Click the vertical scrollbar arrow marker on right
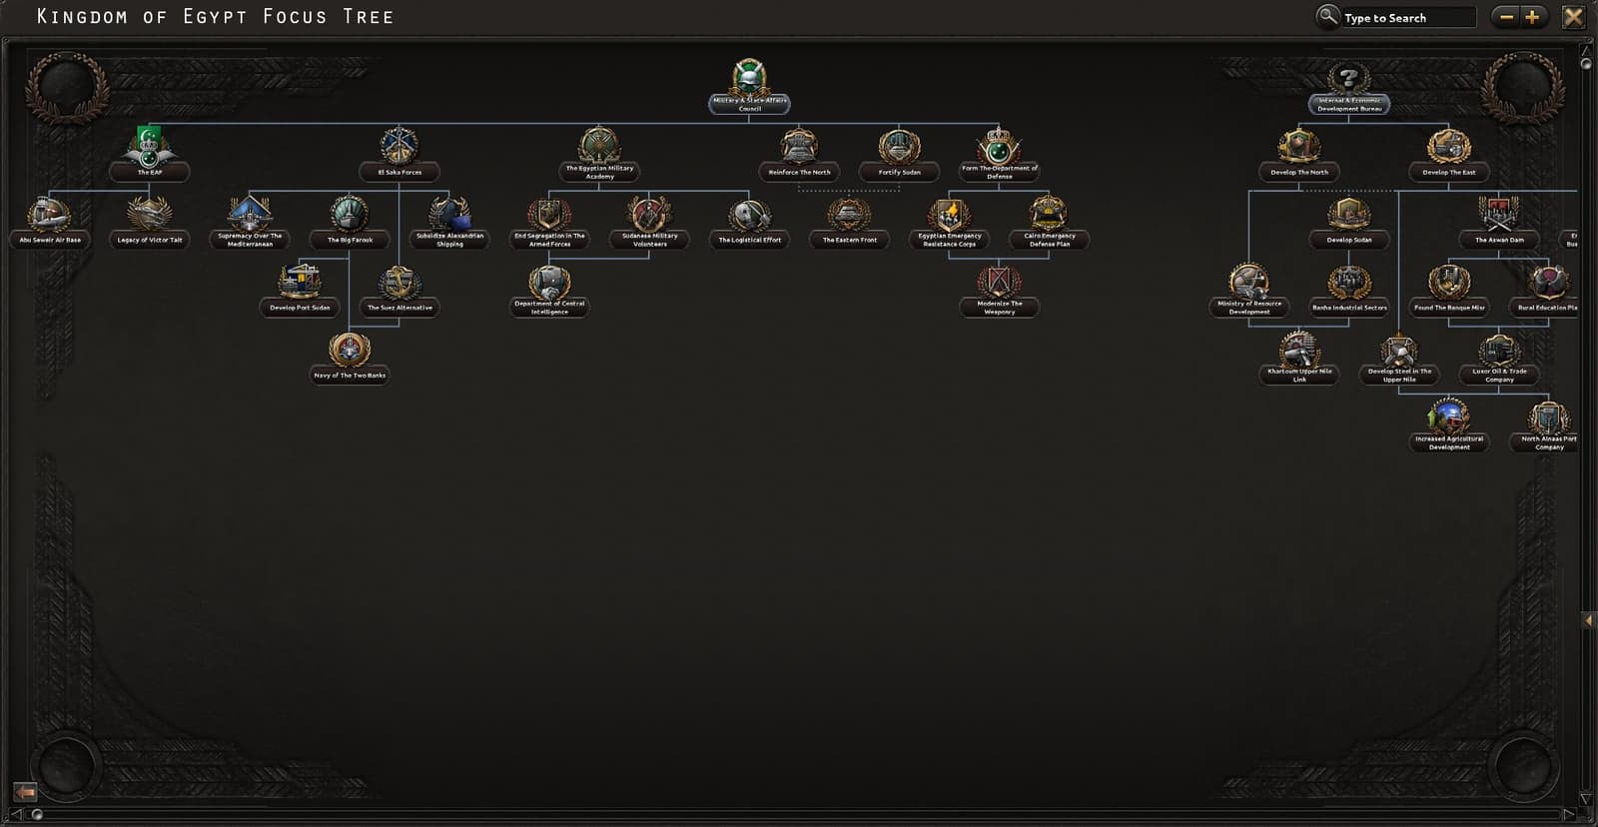The image size is (1598, 827). point(1588,620)
